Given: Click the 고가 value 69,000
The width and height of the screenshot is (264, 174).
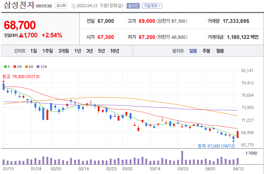Looking at the screenshot, I should click(x=147, y=21).
